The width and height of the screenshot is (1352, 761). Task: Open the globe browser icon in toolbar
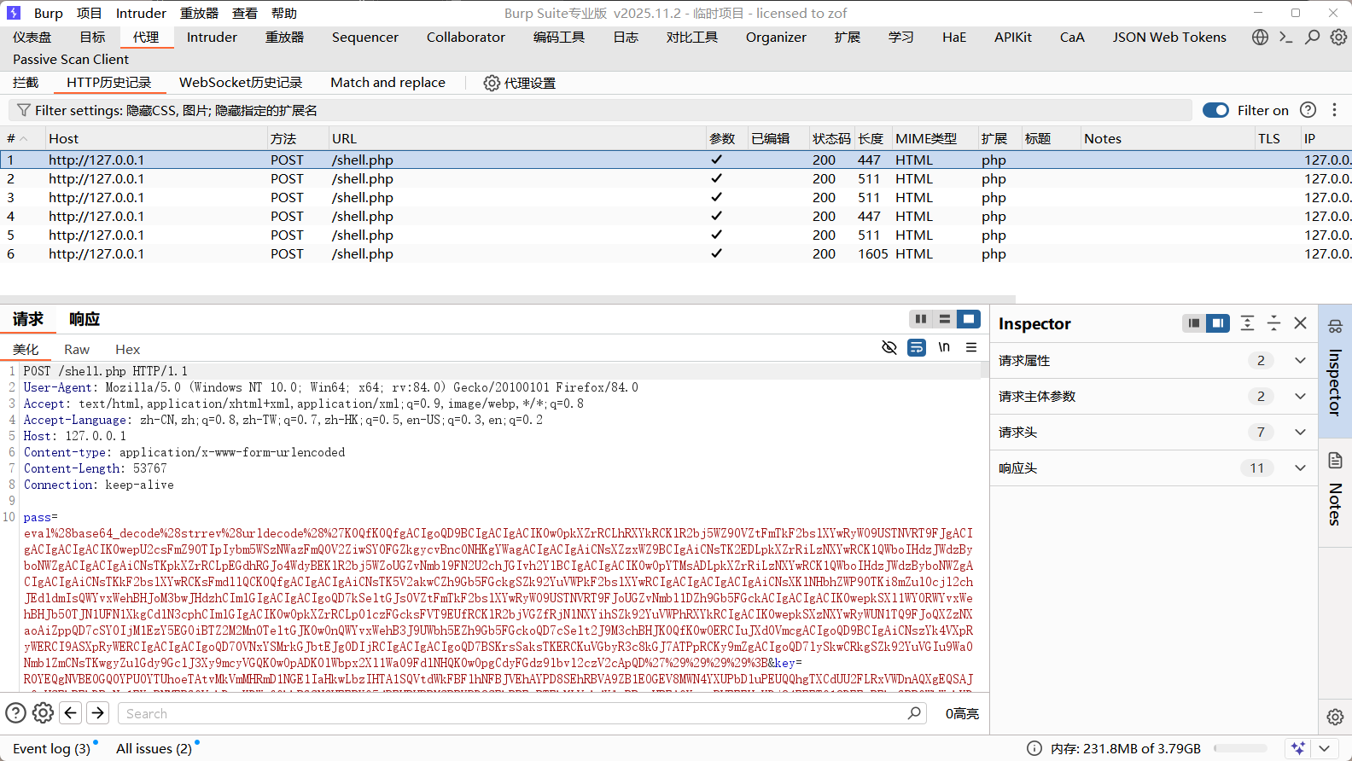1260,37
